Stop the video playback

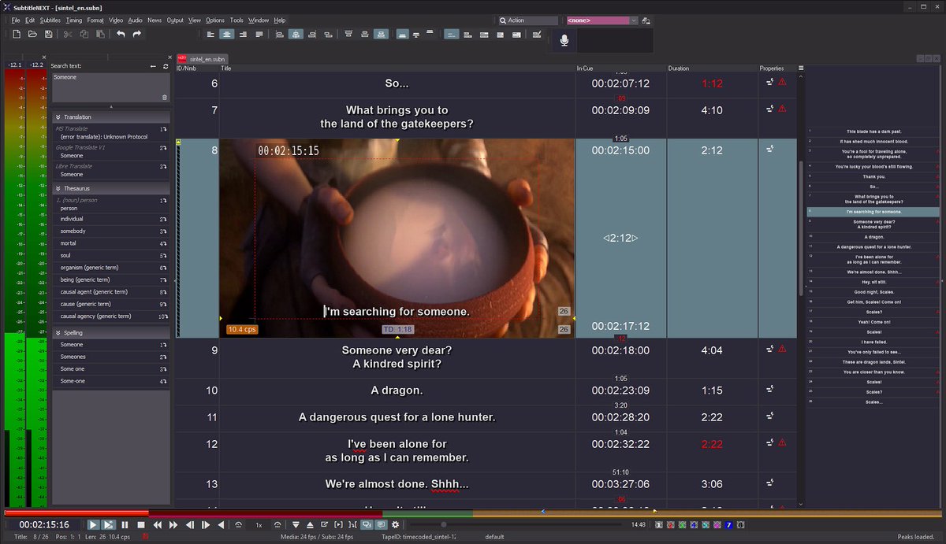pyautogui.click(x=141, y=524)
